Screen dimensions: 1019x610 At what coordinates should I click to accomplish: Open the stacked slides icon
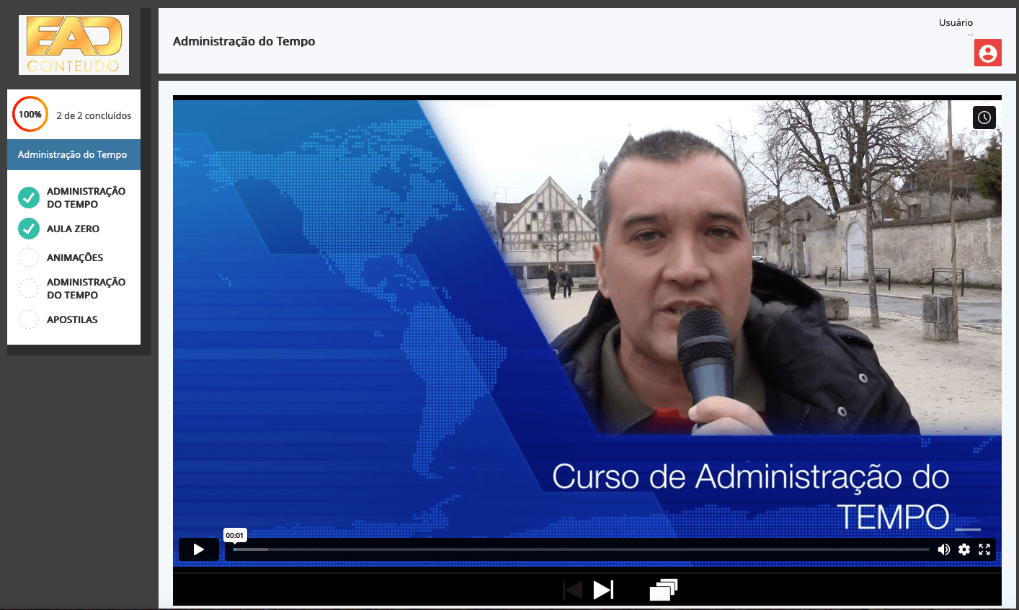pyautogui.click(x=664, y=590)
